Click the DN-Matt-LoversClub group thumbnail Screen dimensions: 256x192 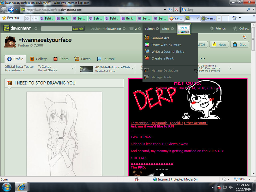click(x=86, y=69)
